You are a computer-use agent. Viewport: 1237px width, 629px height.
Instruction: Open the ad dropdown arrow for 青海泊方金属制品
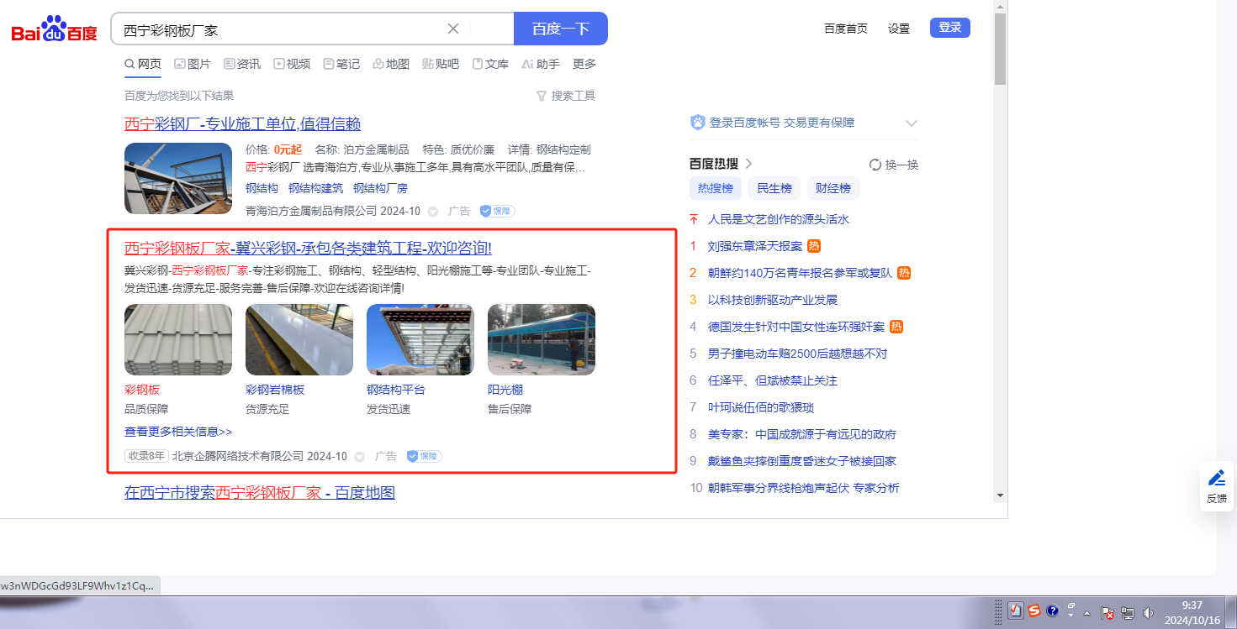point(433,211)
